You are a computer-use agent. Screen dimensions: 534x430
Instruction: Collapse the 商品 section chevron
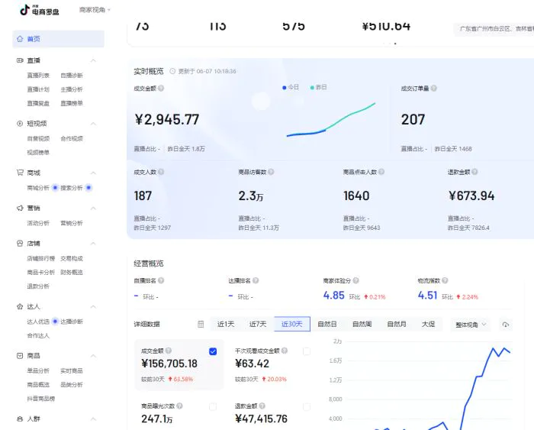coord(93,356)
